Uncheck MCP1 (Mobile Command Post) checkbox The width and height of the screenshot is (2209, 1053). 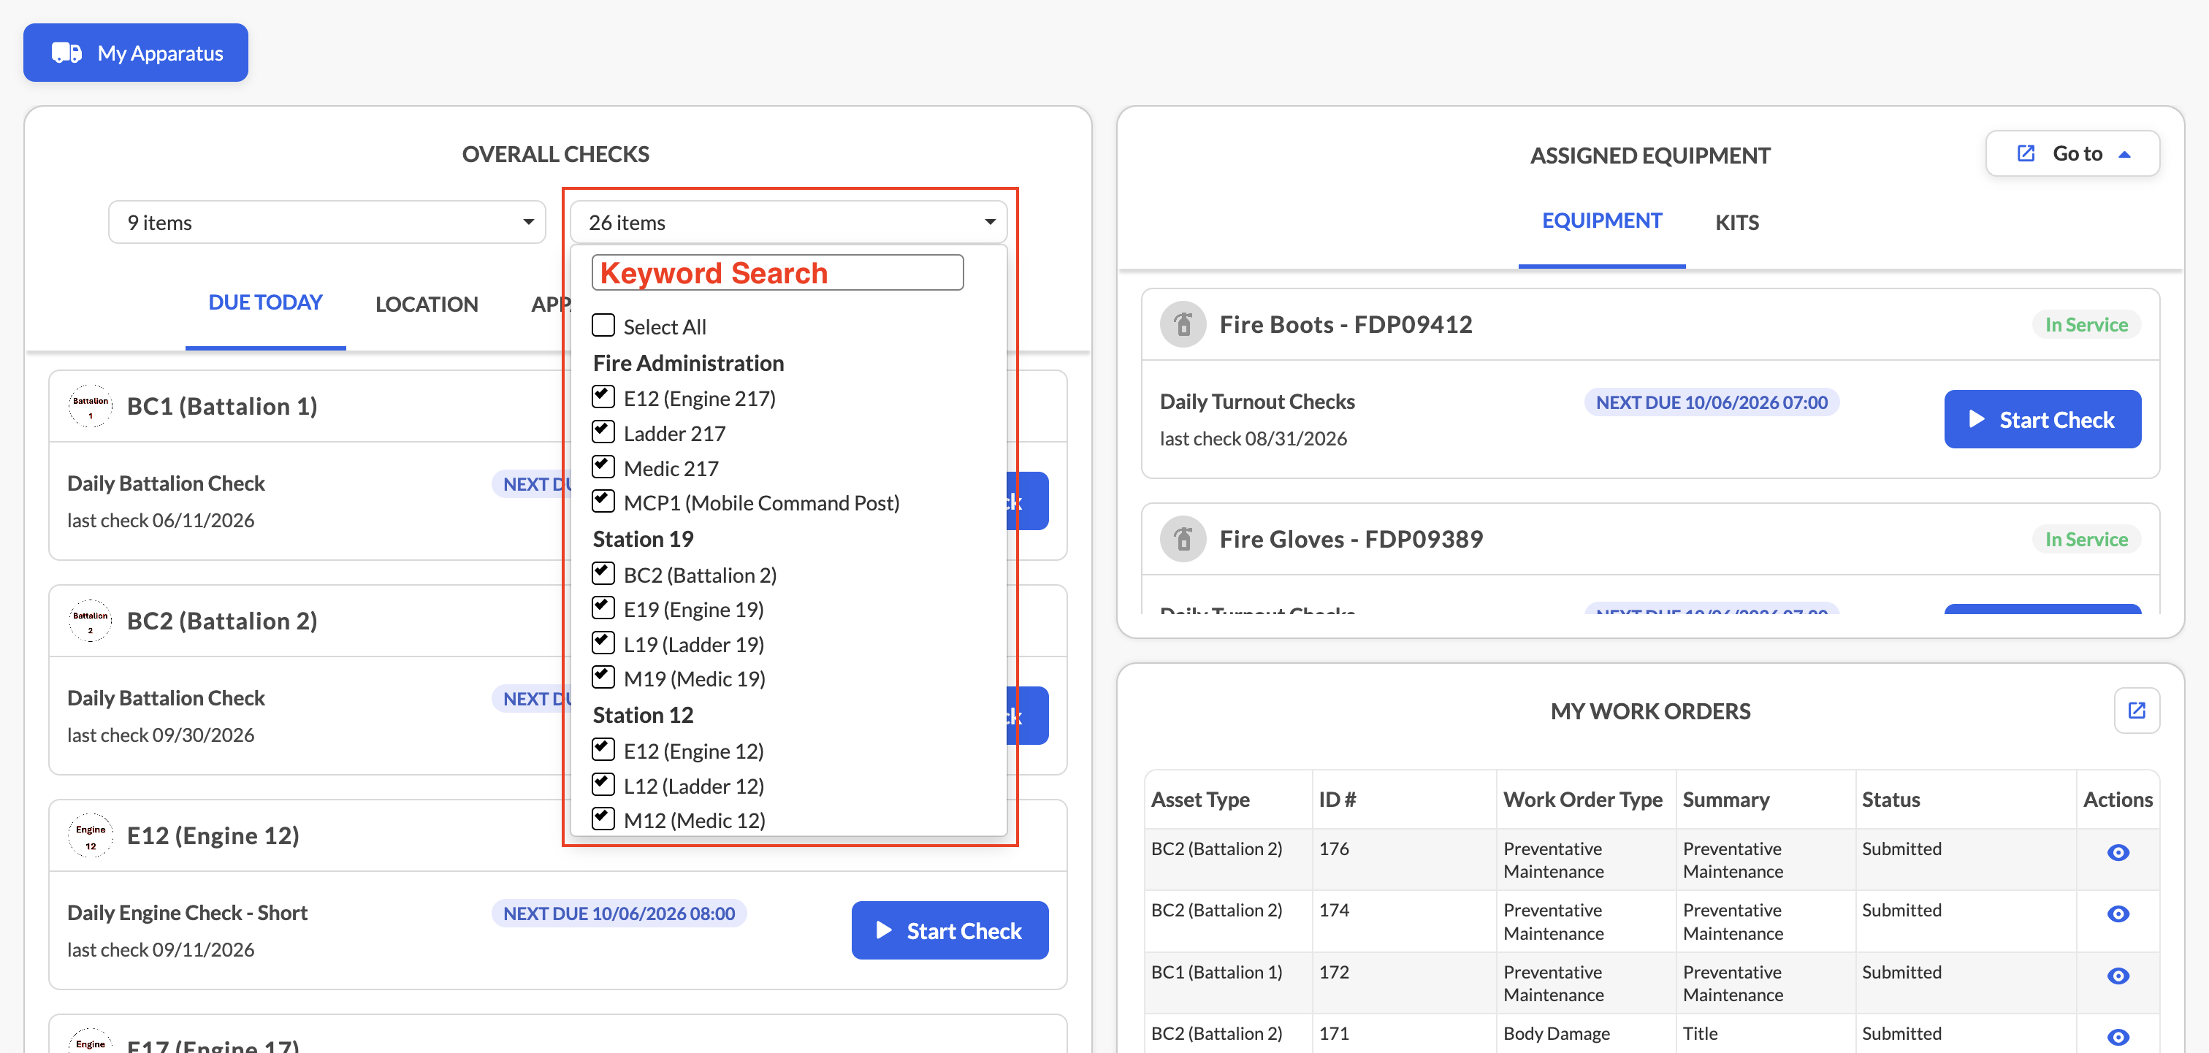pos(603,501)
